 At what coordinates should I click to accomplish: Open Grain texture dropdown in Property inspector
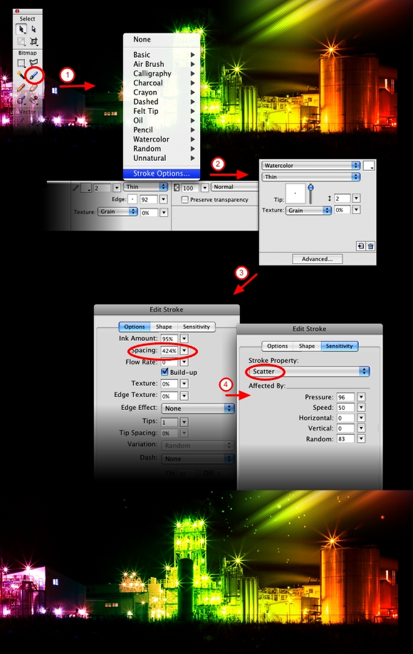pos(117,211)
